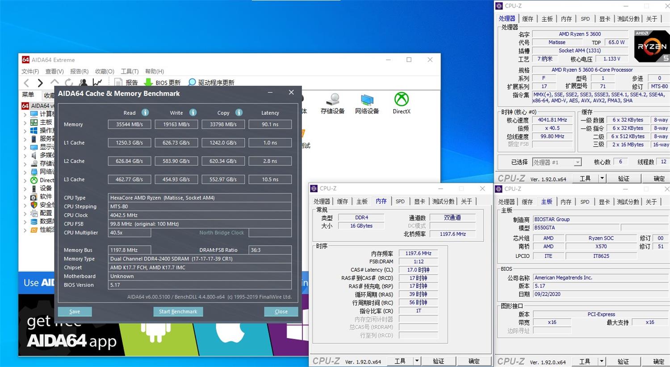Click 验证 in CPU-Z memory window
The image size is (670, 367).
point(439,361)
